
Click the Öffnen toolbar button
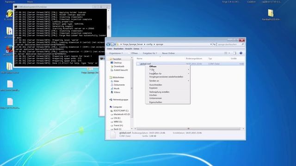click(x=133, y=53)
